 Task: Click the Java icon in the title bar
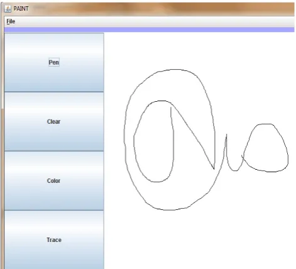8,9
